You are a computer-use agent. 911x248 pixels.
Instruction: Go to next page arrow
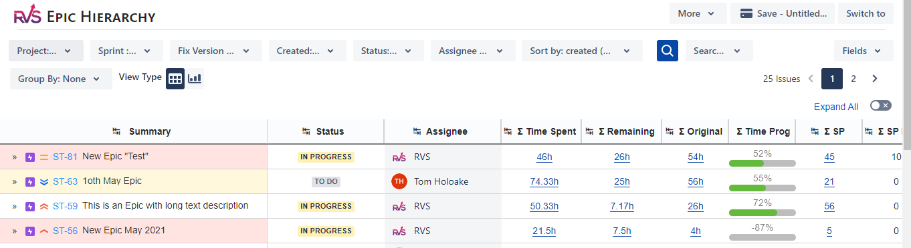click(875, 79)
